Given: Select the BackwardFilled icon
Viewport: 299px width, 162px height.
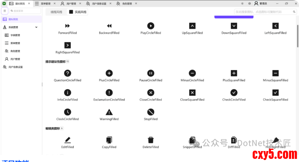Looking at the screenshot, I should (109, 26).
